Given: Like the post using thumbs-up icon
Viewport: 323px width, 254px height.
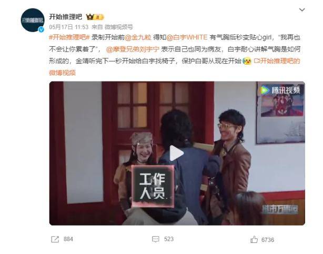Looking at the screenshot, I should coord(254,239).
